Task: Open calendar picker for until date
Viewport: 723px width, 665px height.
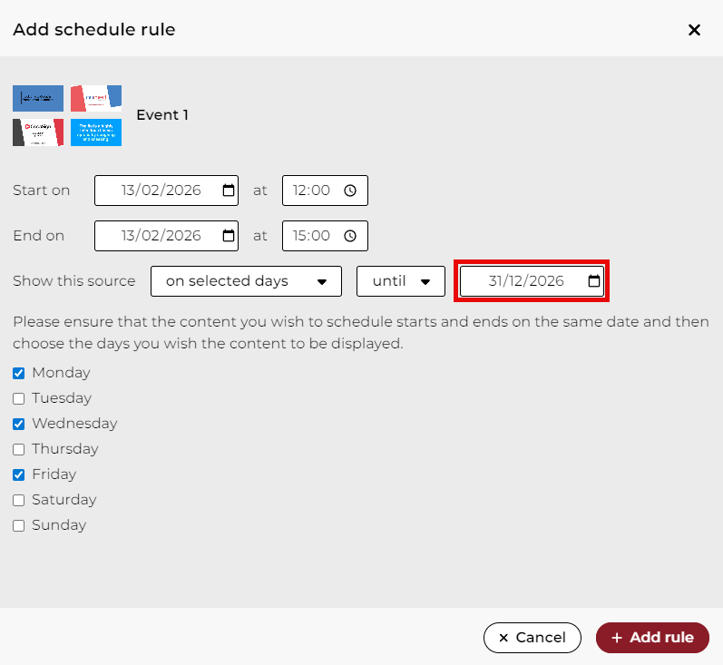Action: coord(594,281)
